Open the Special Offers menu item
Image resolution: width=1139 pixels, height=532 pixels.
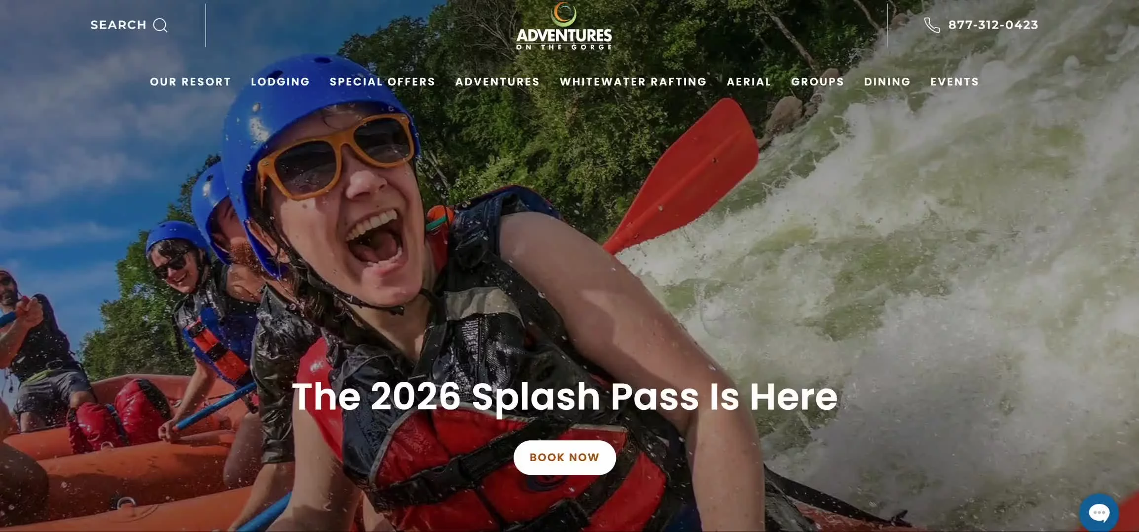pos(382,82)
